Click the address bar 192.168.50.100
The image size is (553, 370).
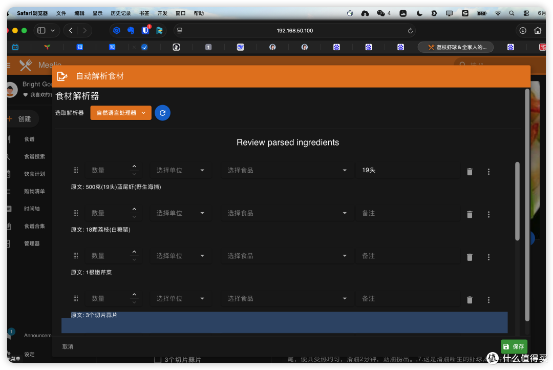[295, 31]
